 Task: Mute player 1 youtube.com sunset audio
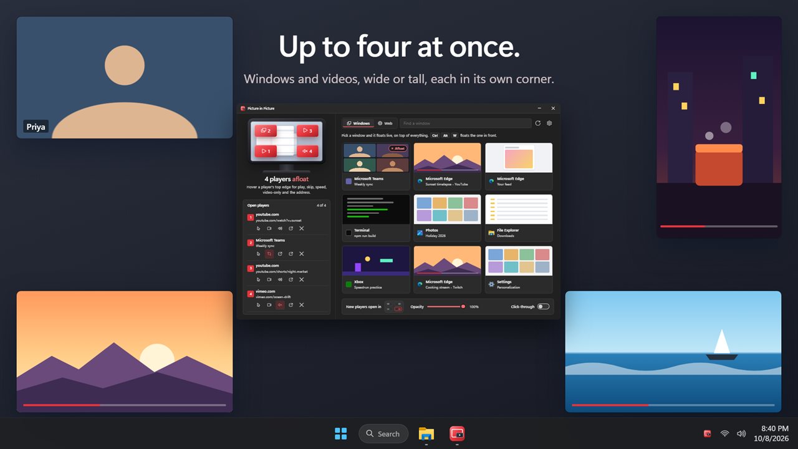coord(280,228)
